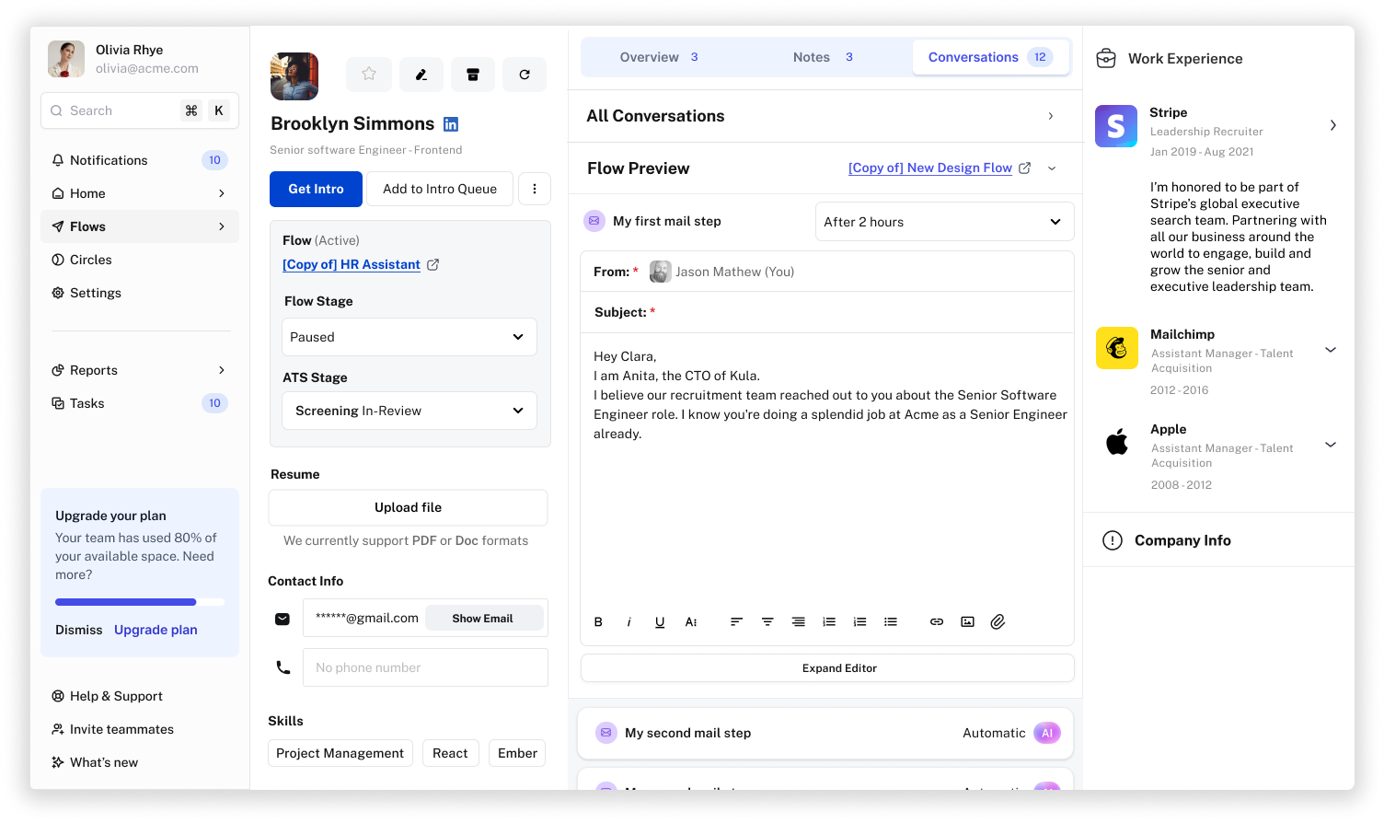Toggle underline formatting in the mail editor
The height and width of the screenshot is (823, 1384).
[660, 622]
